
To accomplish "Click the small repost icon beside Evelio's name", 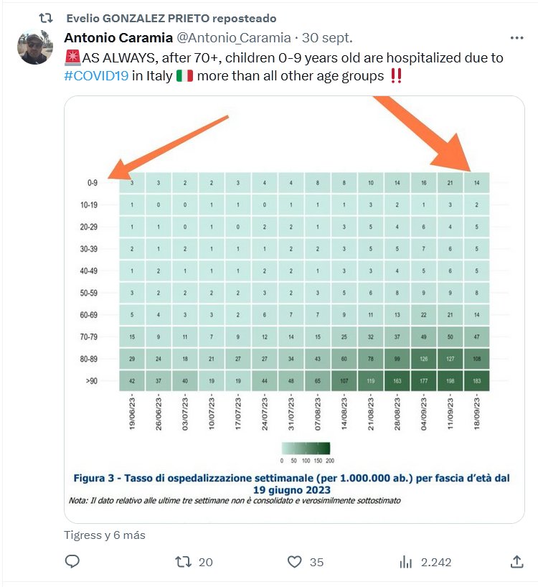I will click(x=46, y=18).
